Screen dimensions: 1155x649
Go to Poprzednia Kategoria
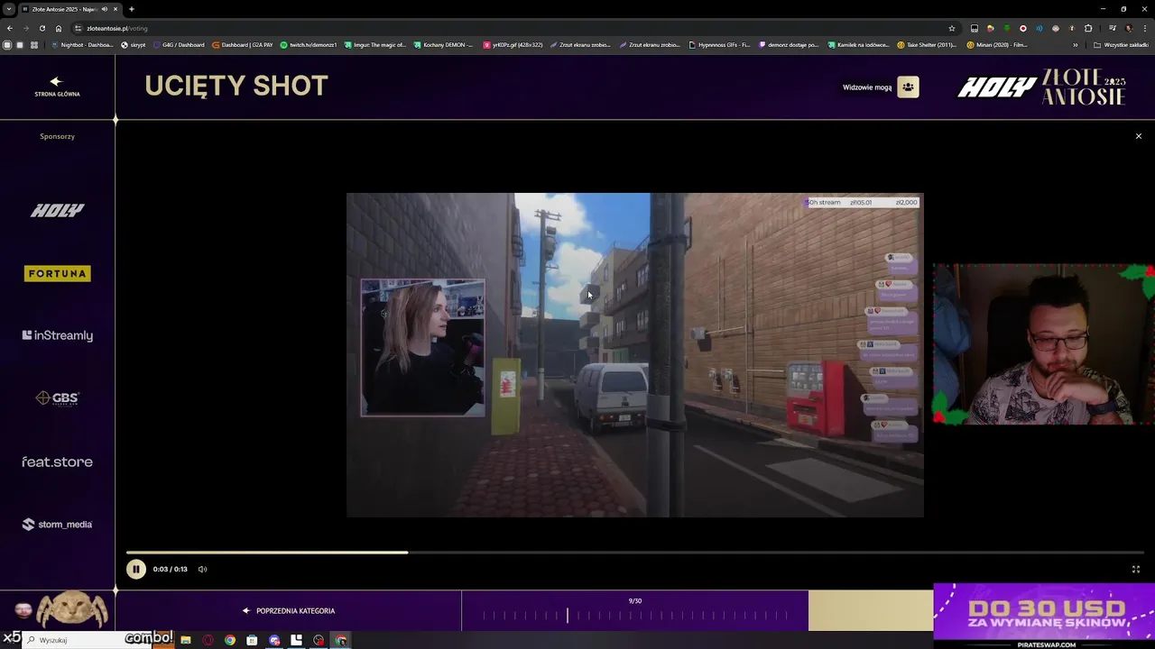point(289,611)
